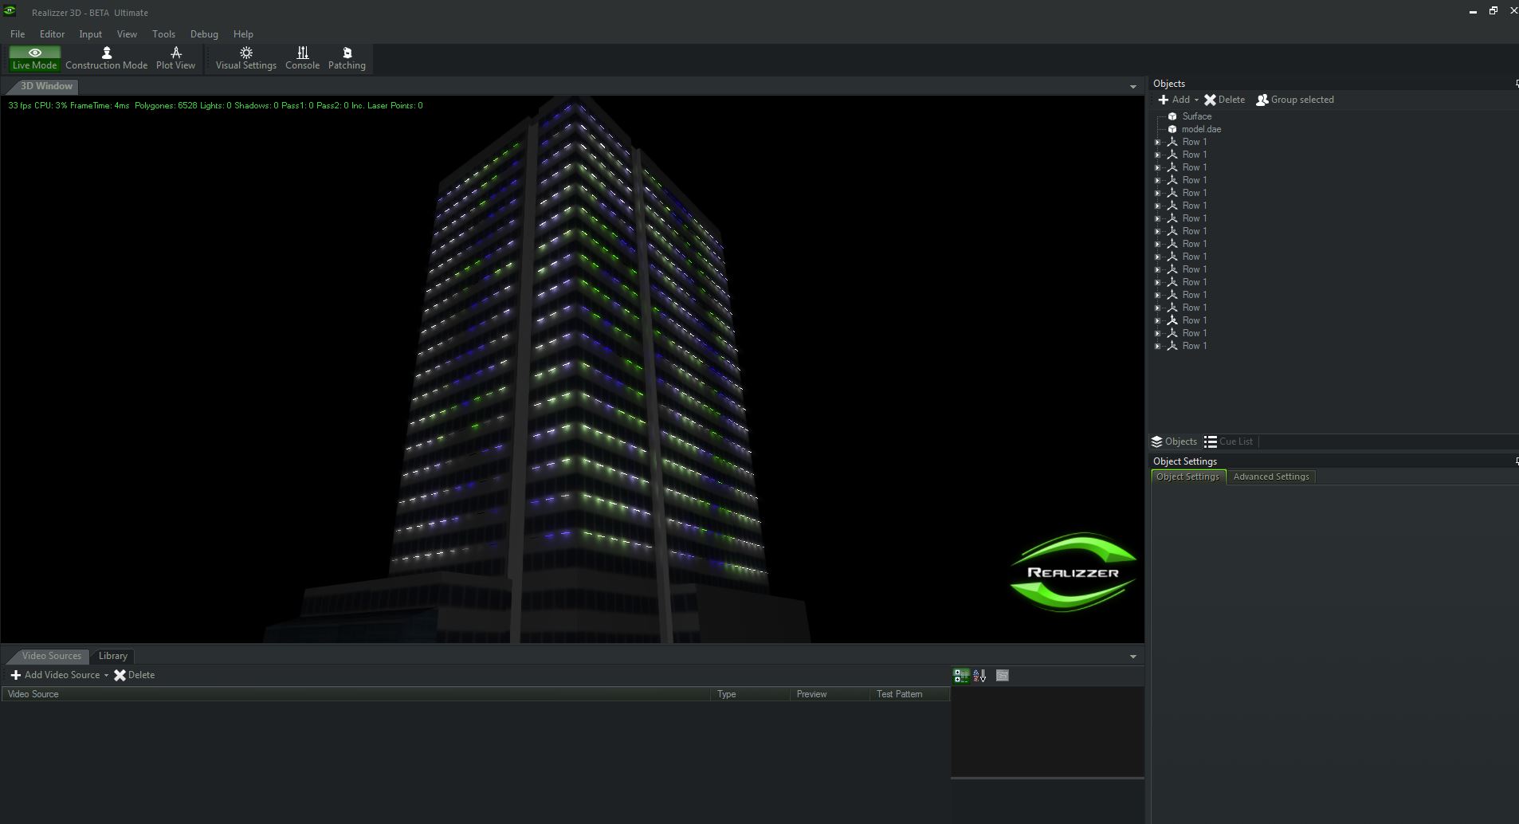Open the Input menu
The image size is (1519, 824).
pyautogui.click(x=90, y=34)
